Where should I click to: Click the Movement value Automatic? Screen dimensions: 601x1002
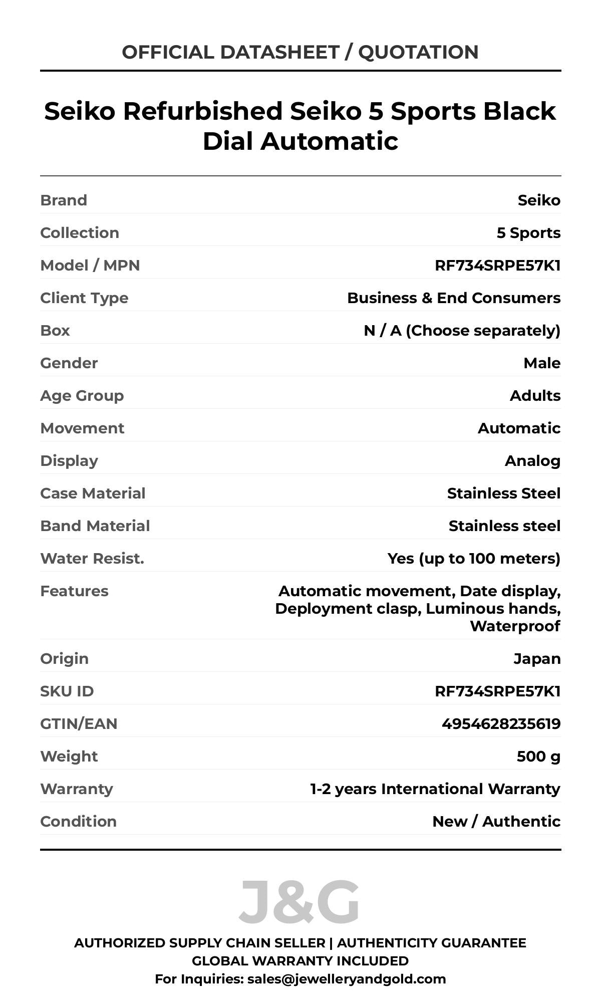[519, 428]
